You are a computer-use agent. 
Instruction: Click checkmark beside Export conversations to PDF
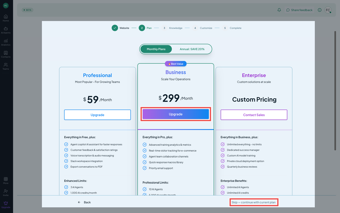pos(66,167)
